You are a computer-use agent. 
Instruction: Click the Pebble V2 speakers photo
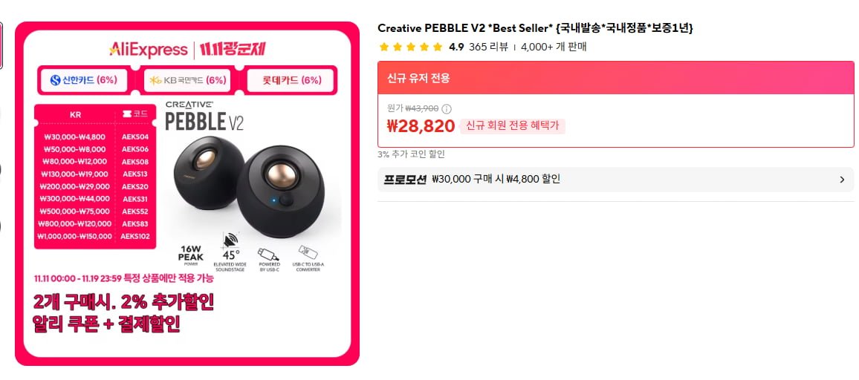click(252, 182)
